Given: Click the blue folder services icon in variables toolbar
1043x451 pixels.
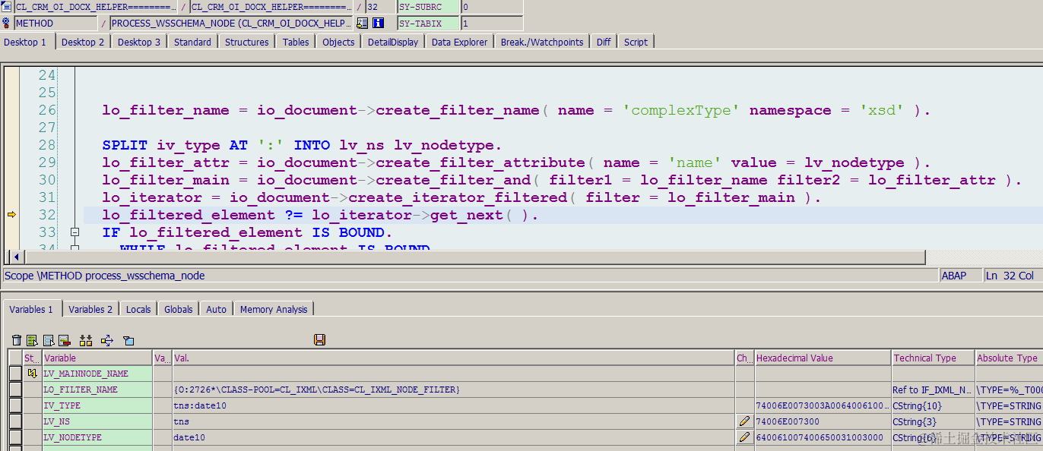Looking at the screenshot, I should click(x=128, y=340).
